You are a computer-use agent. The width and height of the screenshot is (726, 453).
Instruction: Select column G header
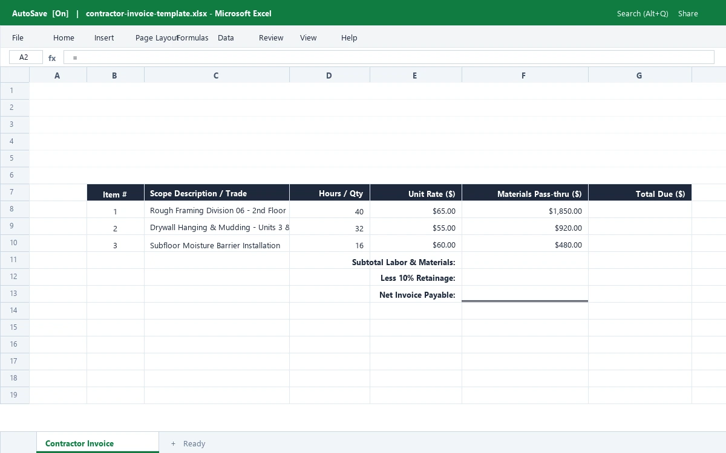point(639,75)
